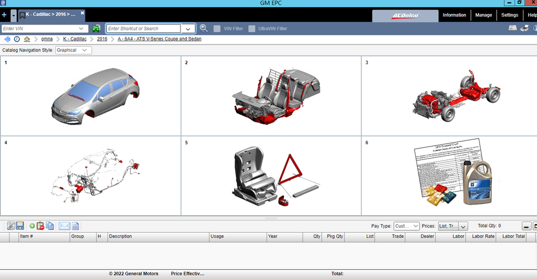Click the save floppy disk icon

[20, 226]
